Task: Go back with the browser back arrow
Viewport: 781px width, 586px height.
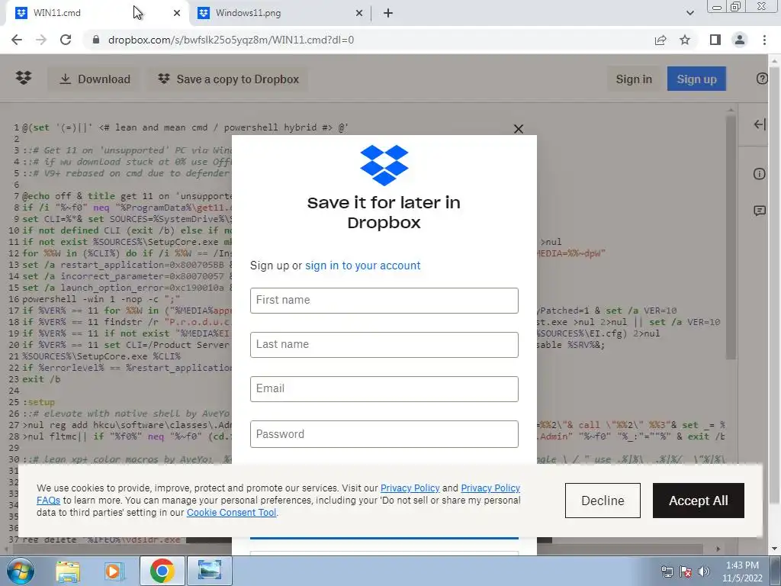Action: 17,40
